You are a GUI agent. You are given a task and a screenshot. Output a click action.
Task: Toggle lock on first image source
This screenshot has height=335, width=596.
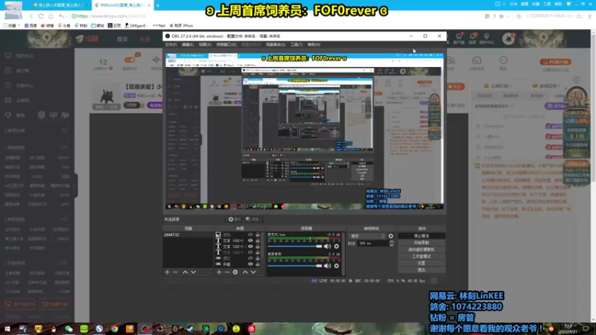point(258,234)
